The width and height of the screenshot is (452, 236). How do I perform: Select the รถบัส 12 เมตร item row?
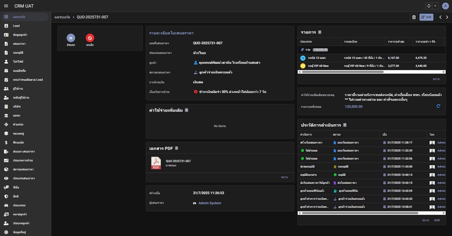click(371, 57)
